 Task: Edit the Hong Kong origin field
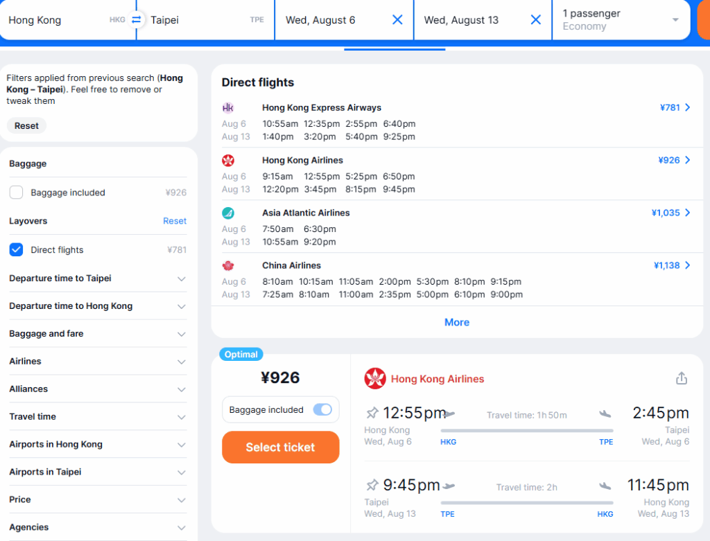pyautogui.click(x=67, y=20)
